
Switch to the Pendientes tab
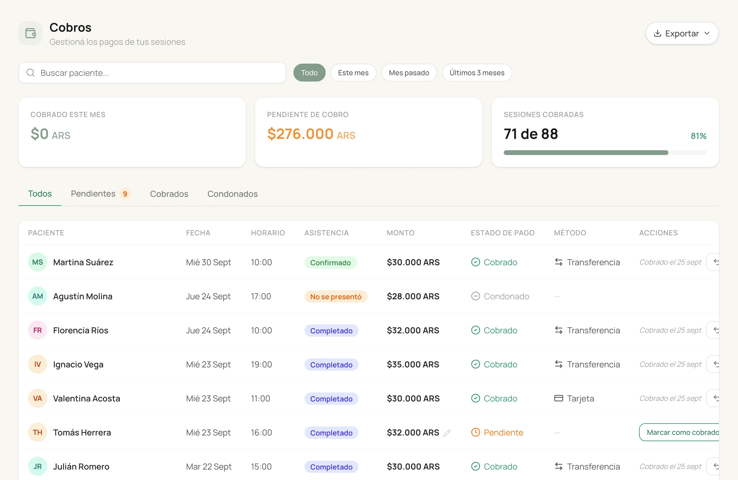101,194
